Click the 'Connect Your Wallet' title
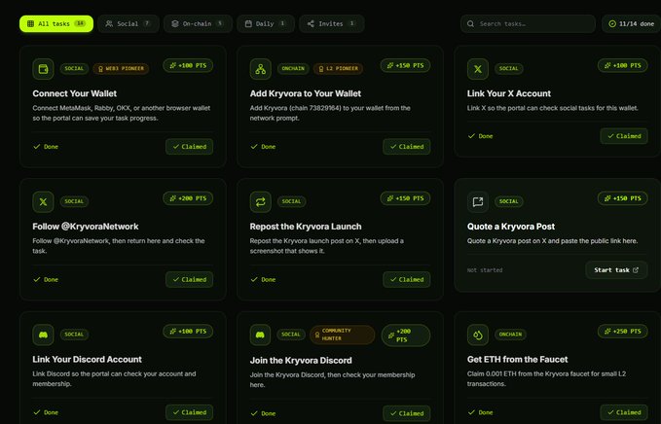Image resolution: width=661 pixels, height=424 pixels. 75,93
